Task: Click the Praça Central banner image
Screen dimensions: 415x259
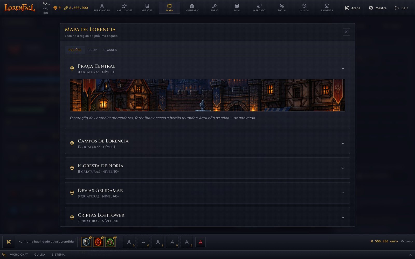Action: [208, 95]
